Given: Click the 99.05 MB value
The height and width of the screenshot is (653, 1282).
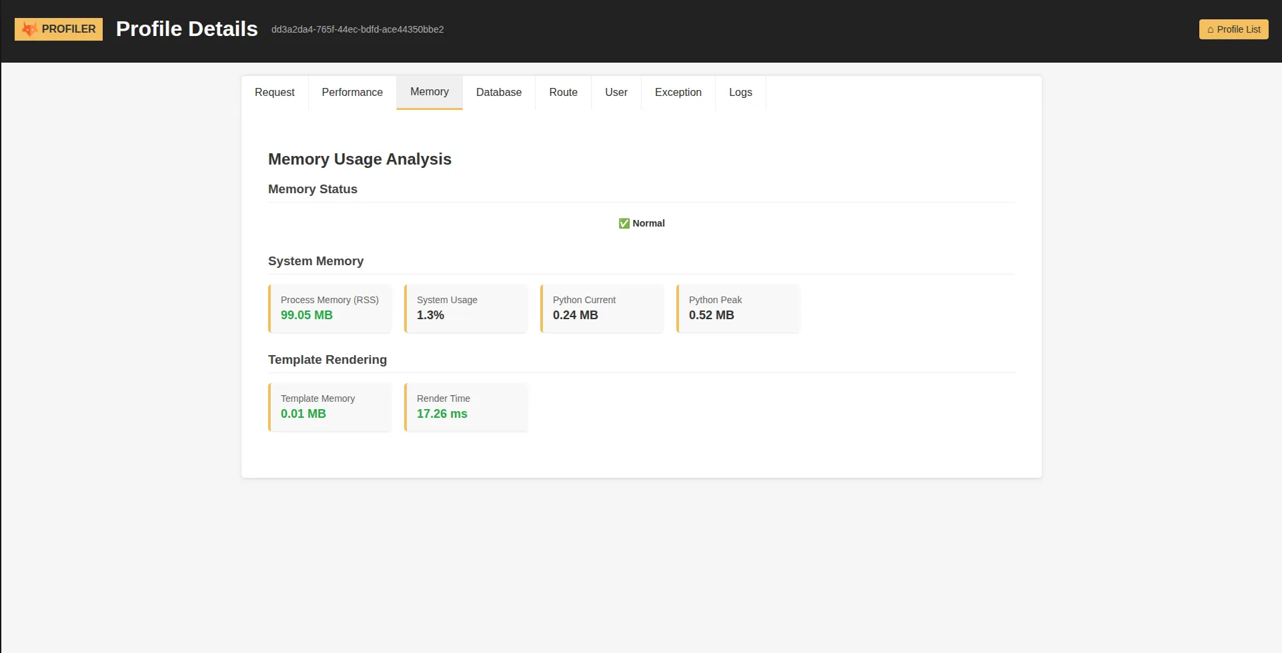Looking at the screenshot, I should tap(307, 315).
